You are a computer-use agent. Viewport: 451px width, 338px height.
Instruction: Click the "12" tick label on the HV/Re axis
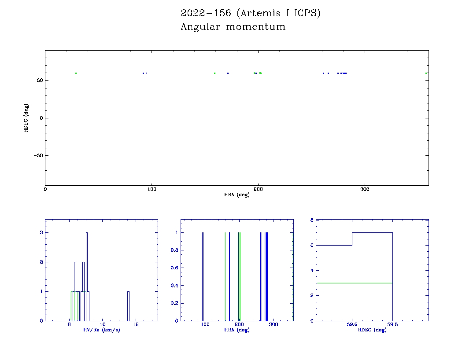point(136,324)
